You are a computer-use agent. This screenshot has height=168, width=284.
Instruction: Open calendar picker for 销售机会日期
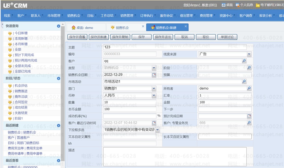click(x=154, y=75)
